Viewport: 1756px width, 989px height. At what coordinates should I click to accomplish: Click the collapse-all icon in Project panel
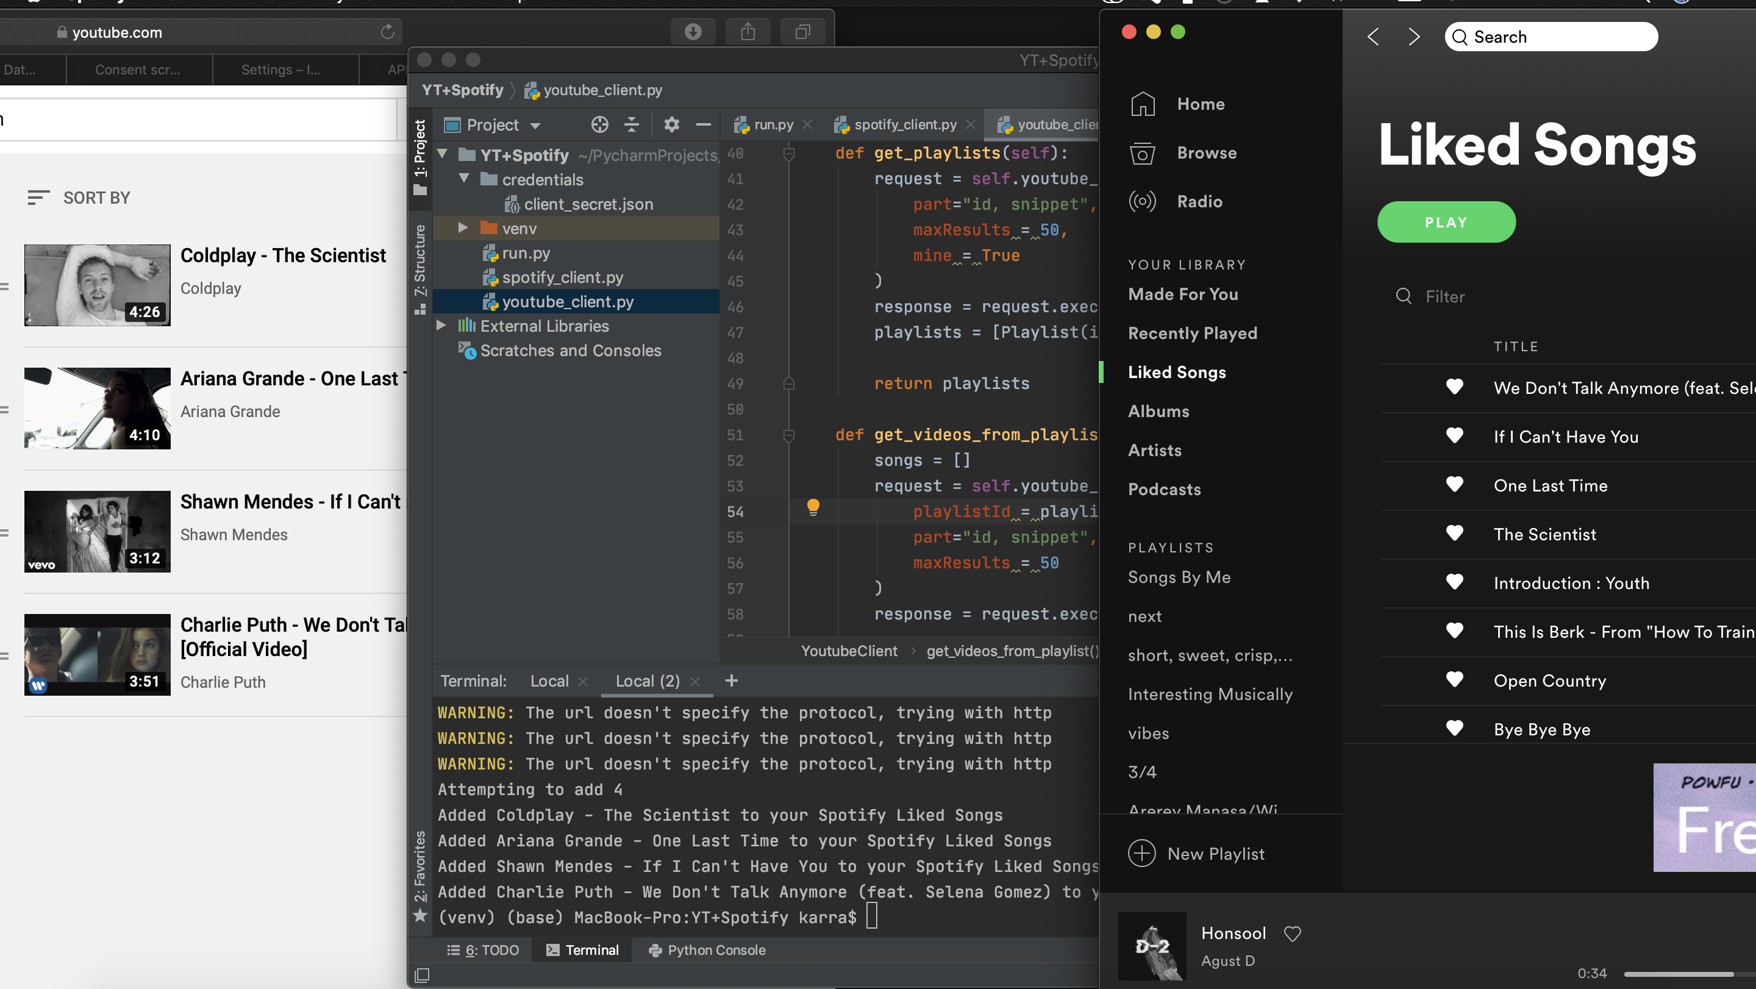(x=632, y=124)
